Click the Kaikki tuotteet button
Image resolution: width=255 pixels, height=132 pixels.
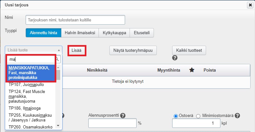pyautogui.click(x=189, y=50)
